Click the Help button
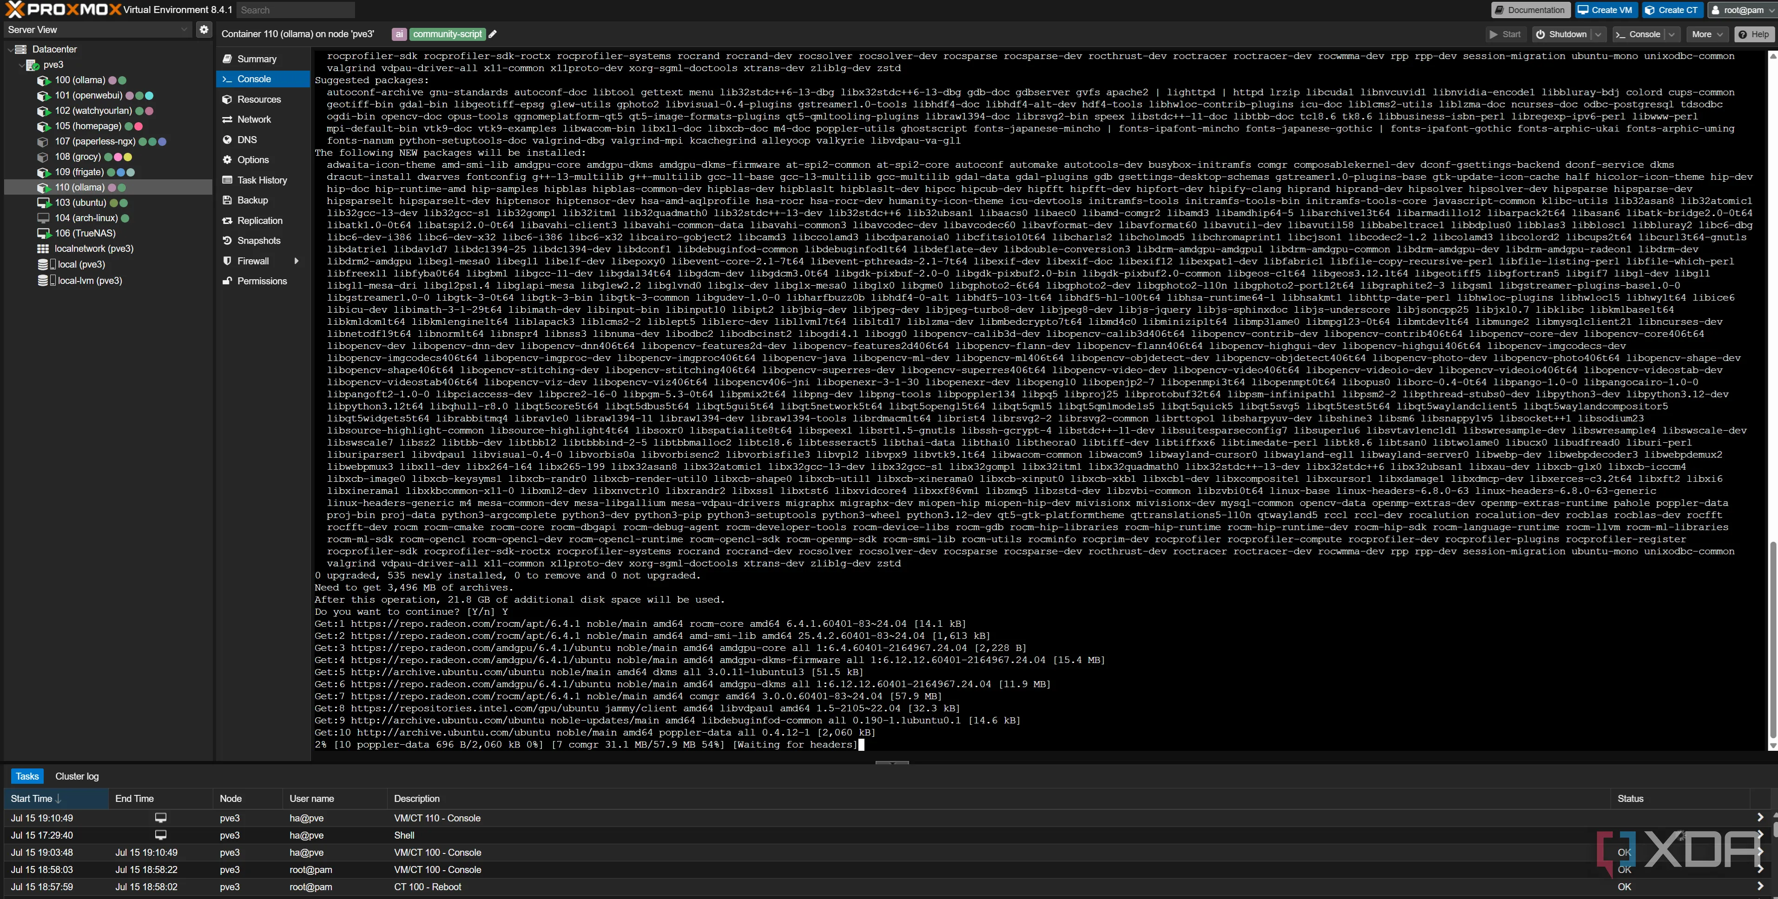1778x899 pixels. pos(1754,34)
